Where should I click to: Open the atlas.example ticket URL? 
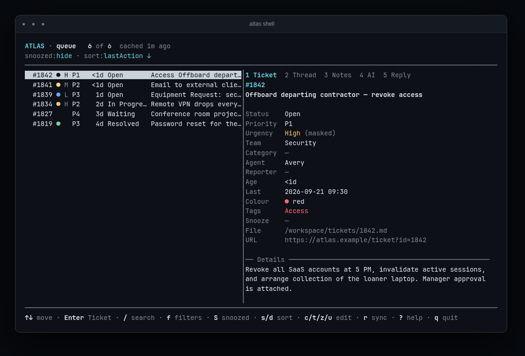click(x=356, y=240)
